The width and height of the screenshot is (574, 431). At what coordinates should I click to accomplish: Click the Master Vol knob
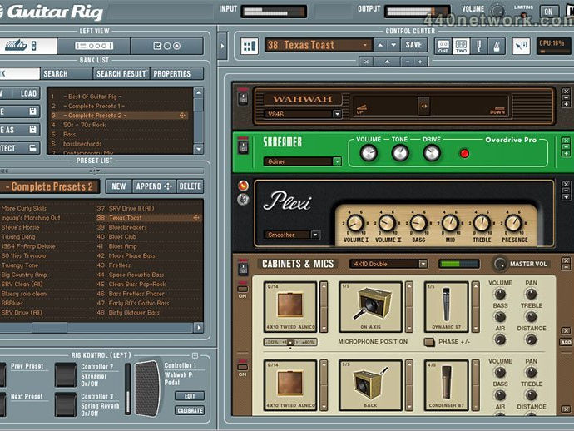pos(499,264)
